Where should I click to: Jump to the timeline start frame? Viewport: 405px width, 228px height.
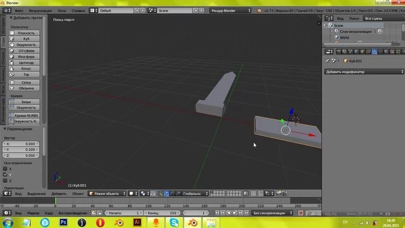point(217,213)
